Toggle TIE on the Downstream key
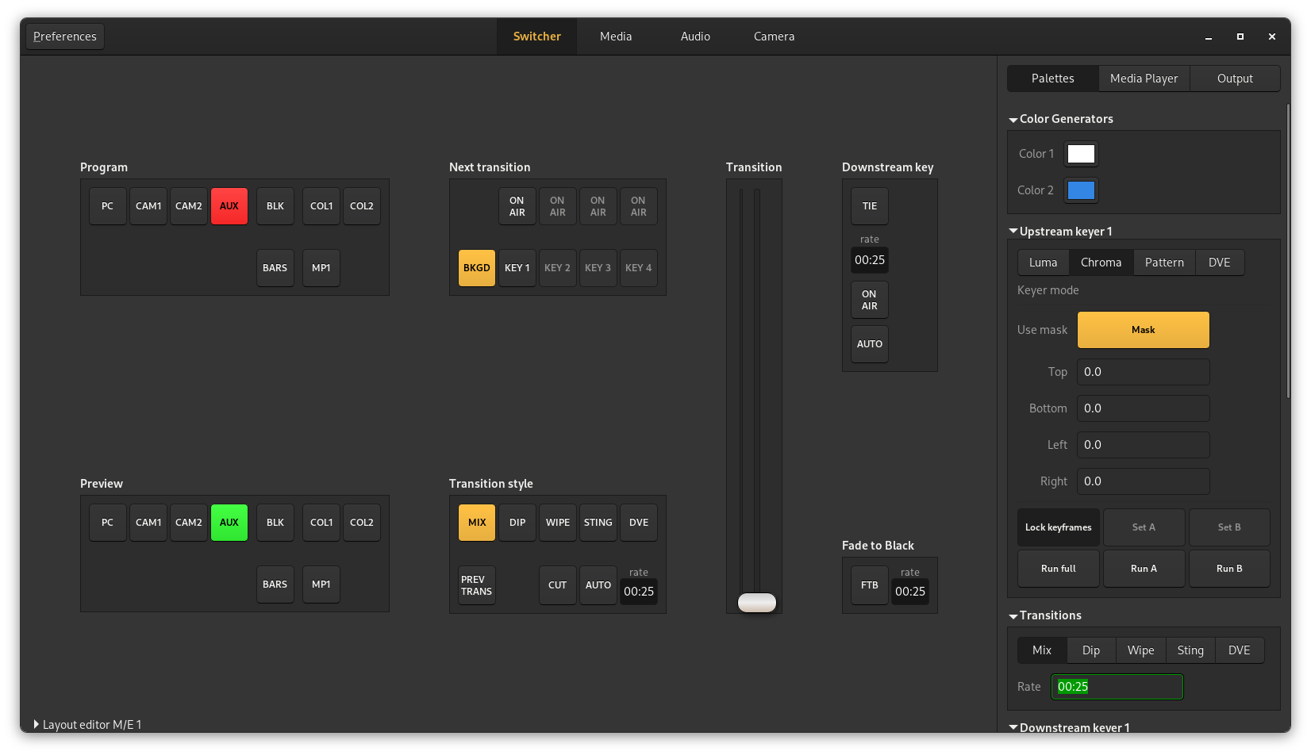The image size is (1311, 755). click(869, 205)
